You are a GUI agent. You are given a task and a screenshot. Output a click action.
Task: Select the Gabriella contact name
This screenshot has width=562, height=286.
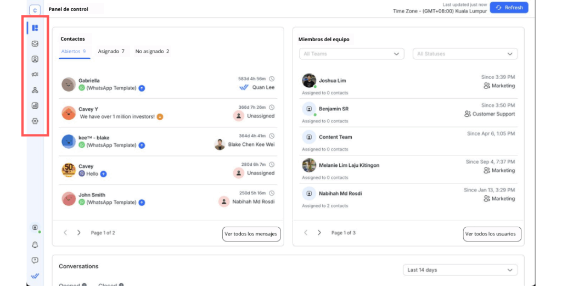[x=89, y=81]
